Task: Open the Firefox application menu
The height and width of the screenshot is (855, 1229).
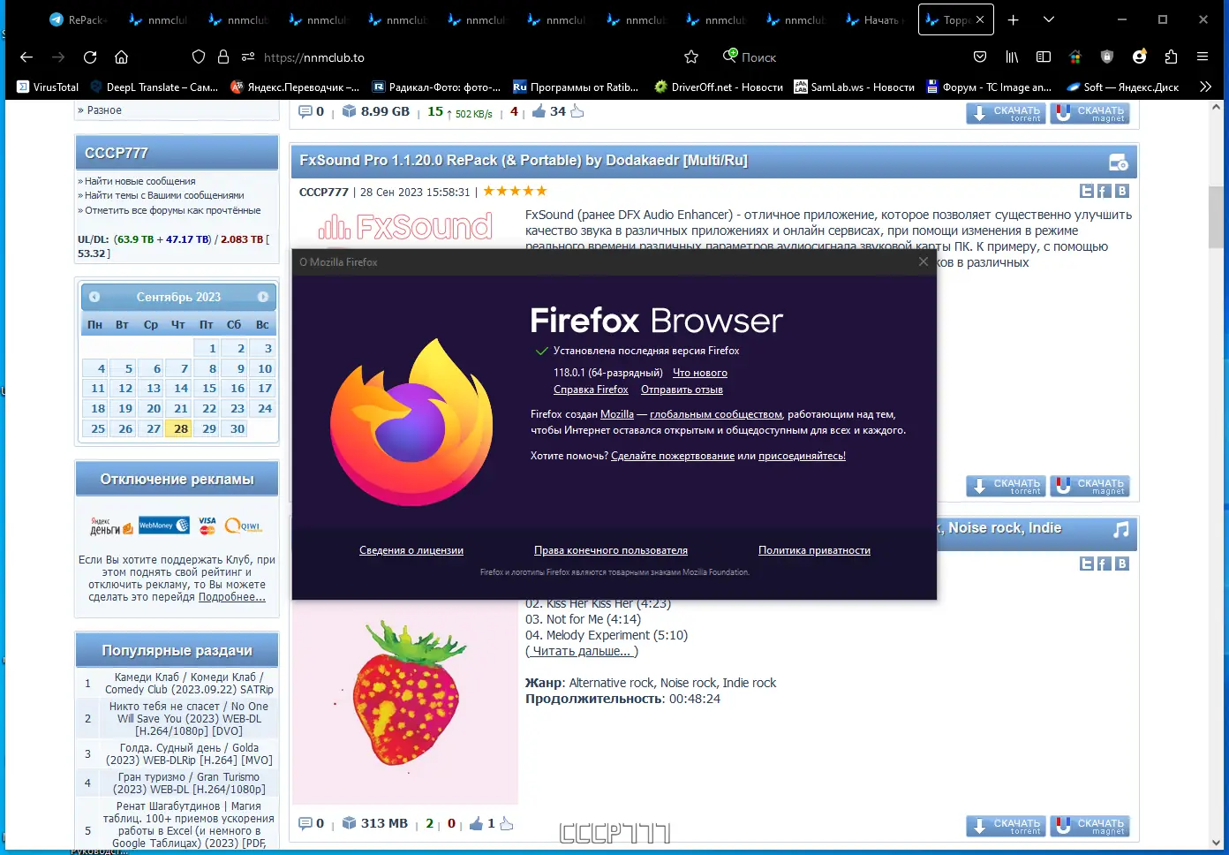Action: click(x=1203, y=57)
